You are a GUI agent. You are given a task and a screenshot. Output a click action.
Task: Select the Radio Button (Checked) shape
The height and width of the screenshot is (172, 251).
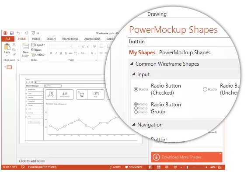[x=157, y=89]
